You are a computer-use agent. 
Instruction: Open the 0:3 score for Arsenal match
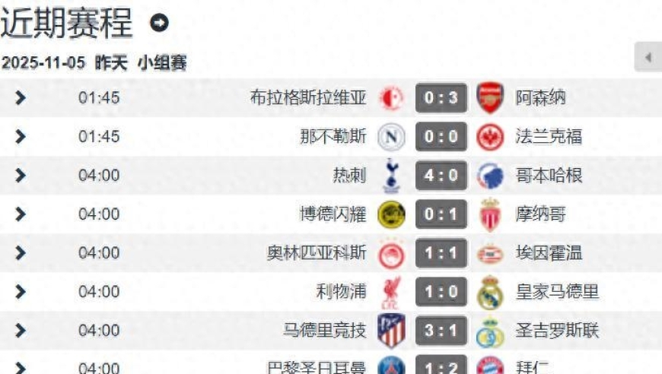click(441, 98)
